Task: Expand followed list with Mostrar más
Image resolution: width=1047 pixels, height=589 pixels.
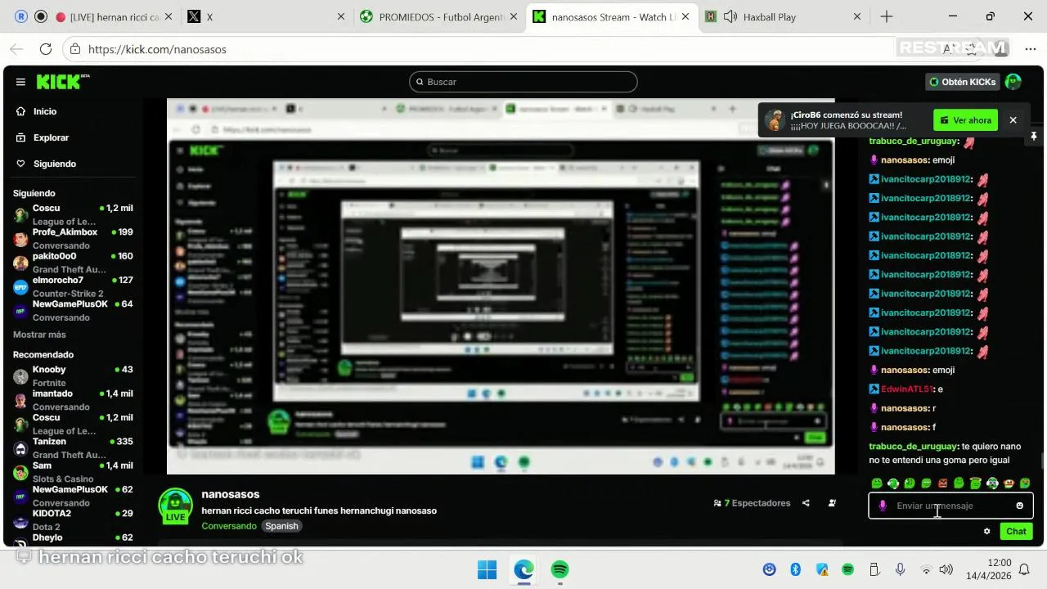Action: click(x=39, y=335)
